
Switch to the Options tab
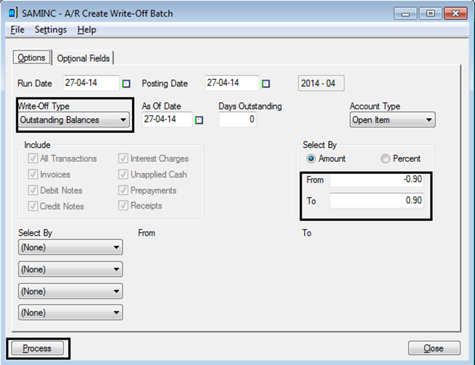tap(32, 58)
